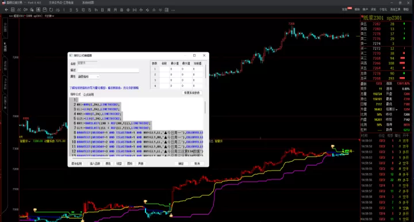The height and width of the screenshot is (222, 414).
Task: Click the 描述 description input field
Action: 108,70
